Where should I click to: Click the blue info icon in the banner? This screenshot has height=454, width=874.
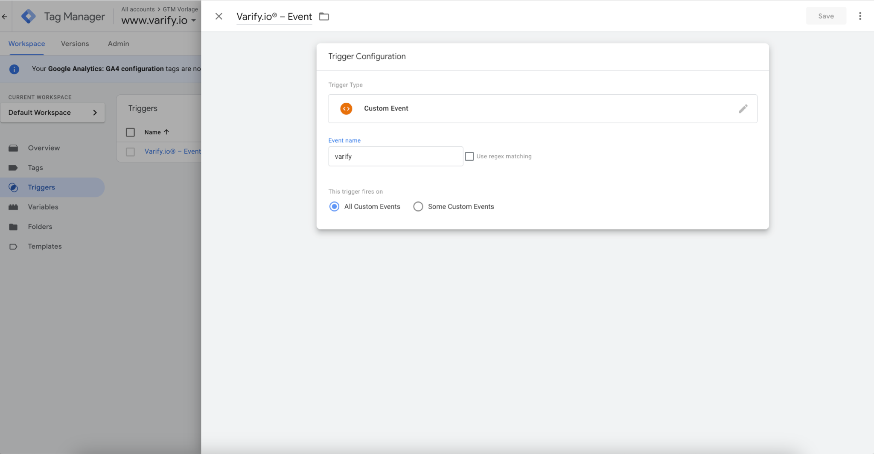point(14,69)
